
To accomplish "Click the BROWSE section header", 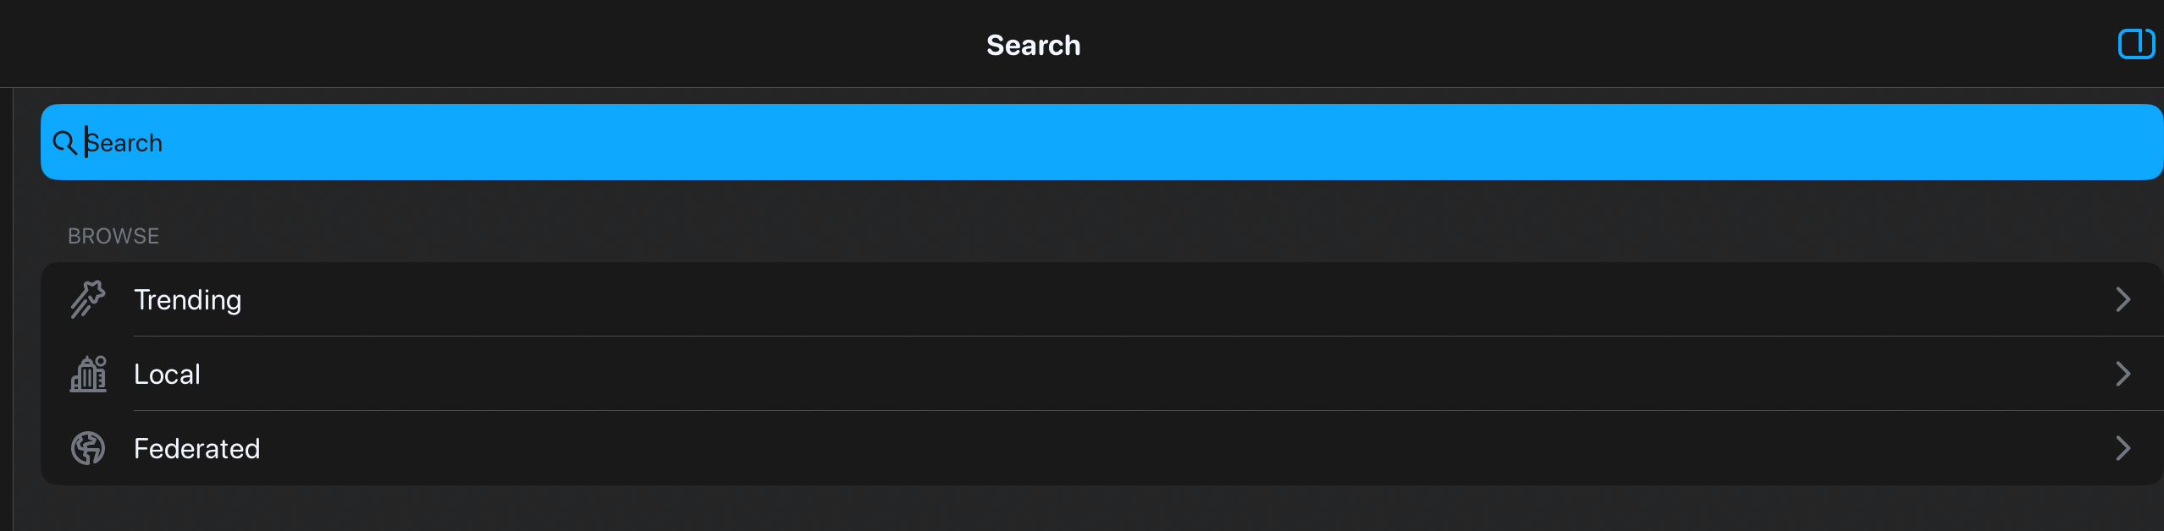I will (113, 236).
